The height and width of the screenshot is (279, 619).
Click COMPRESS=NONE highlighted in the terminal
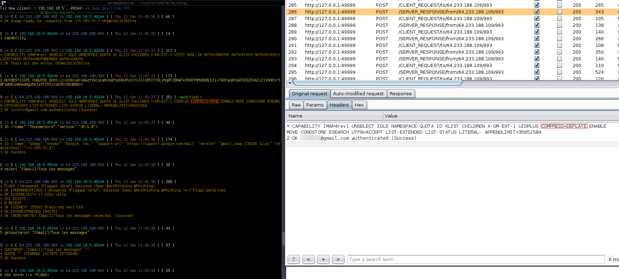tap(205, 101)
